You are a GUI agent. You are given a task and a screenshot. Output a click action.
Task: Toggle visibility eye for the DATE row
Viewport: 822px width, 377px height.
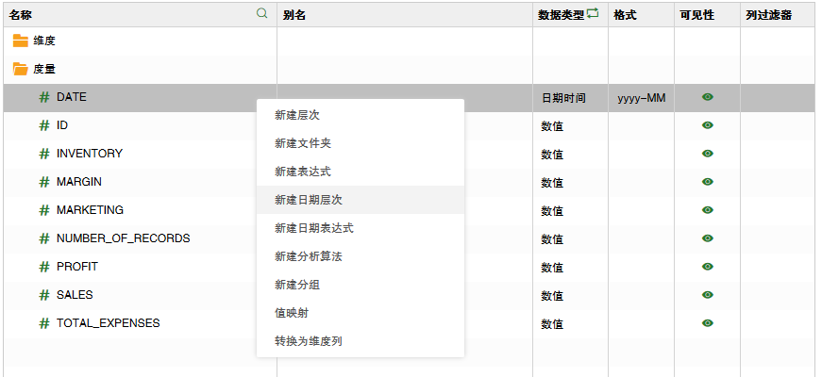coord(707,97)
